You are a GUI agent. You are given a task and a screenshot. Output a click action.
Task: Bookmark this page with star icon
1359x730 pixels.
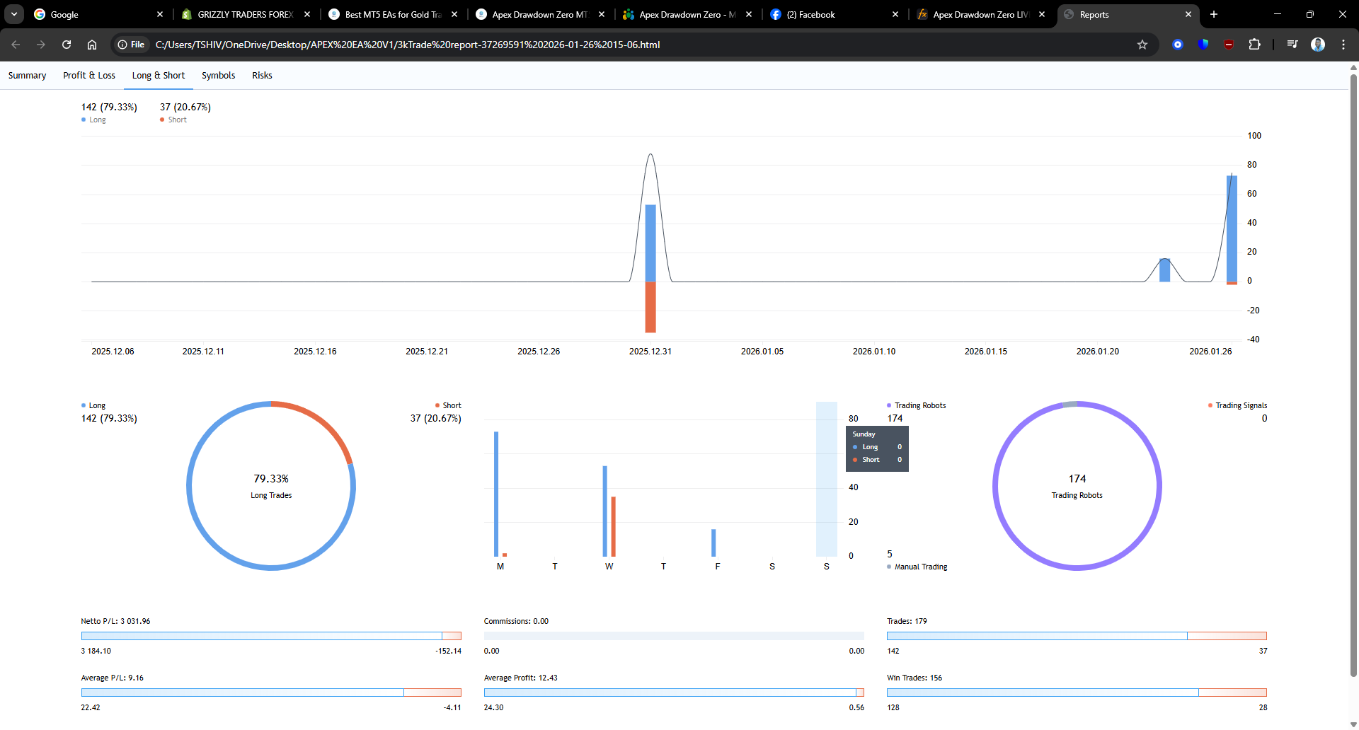(1142, 45)
